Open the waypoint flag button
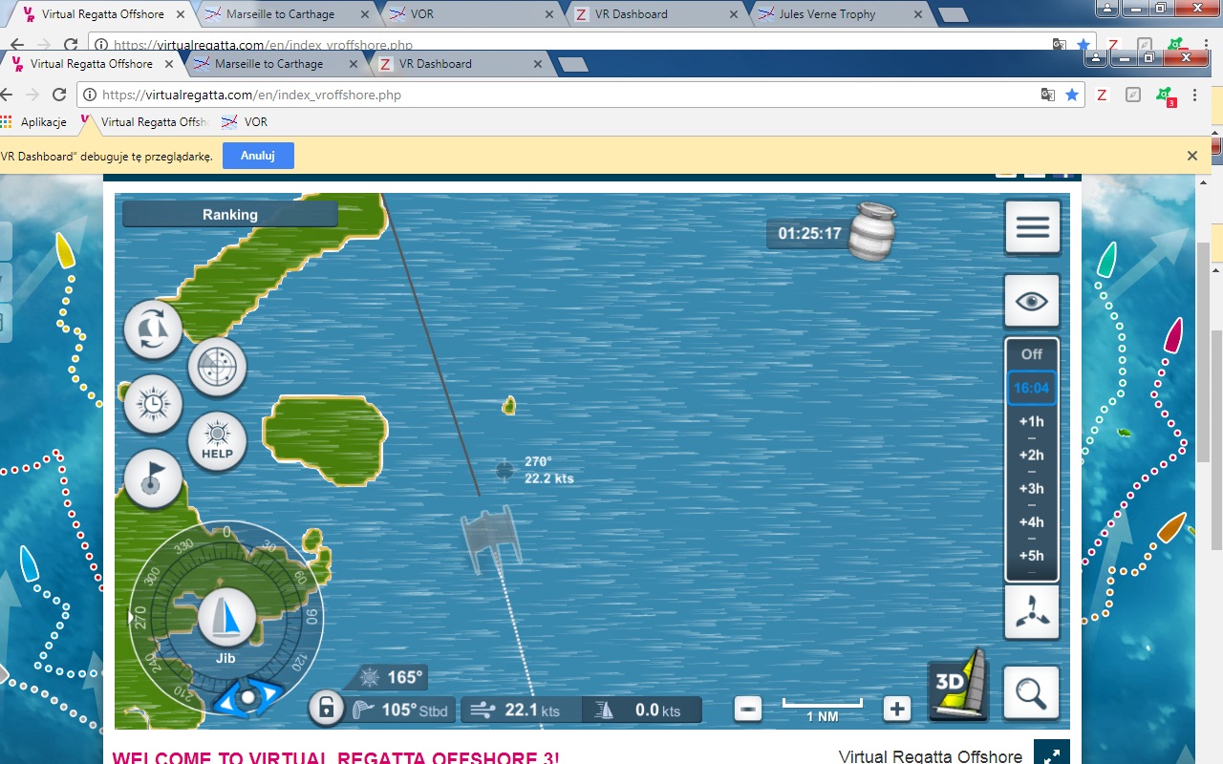Screen dimensions: 1223x764 click(x=153, y=478)
